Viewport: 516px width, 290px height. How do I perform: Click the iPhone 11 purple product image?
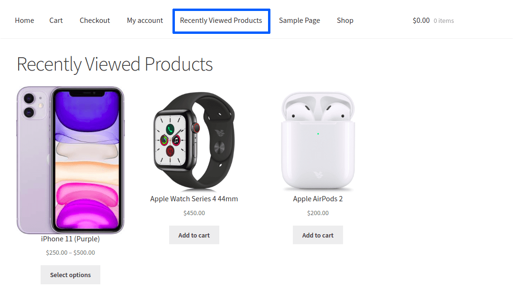(x=70, y=160)
